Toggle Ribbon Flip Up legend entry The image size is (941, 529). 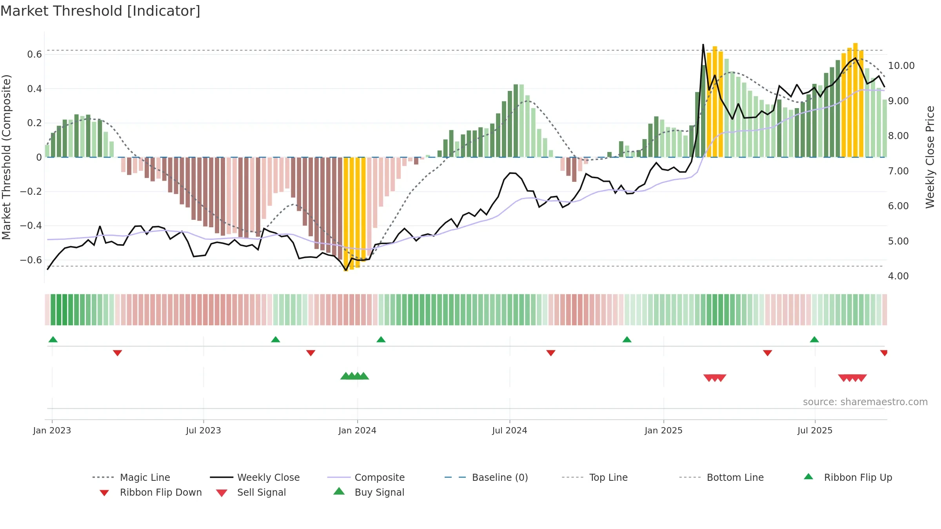point(848,477)
